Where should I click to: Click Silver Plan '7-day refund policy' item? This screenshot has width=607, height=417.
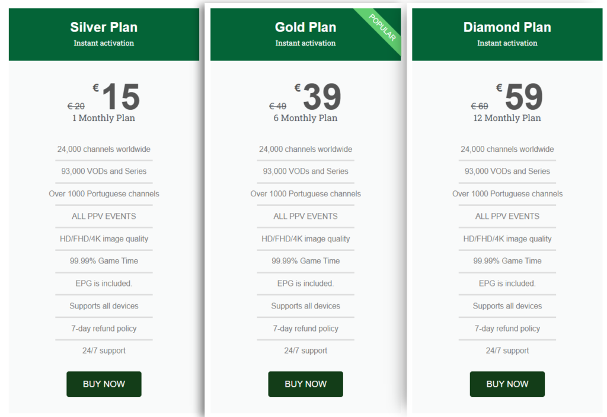[104, 329]
